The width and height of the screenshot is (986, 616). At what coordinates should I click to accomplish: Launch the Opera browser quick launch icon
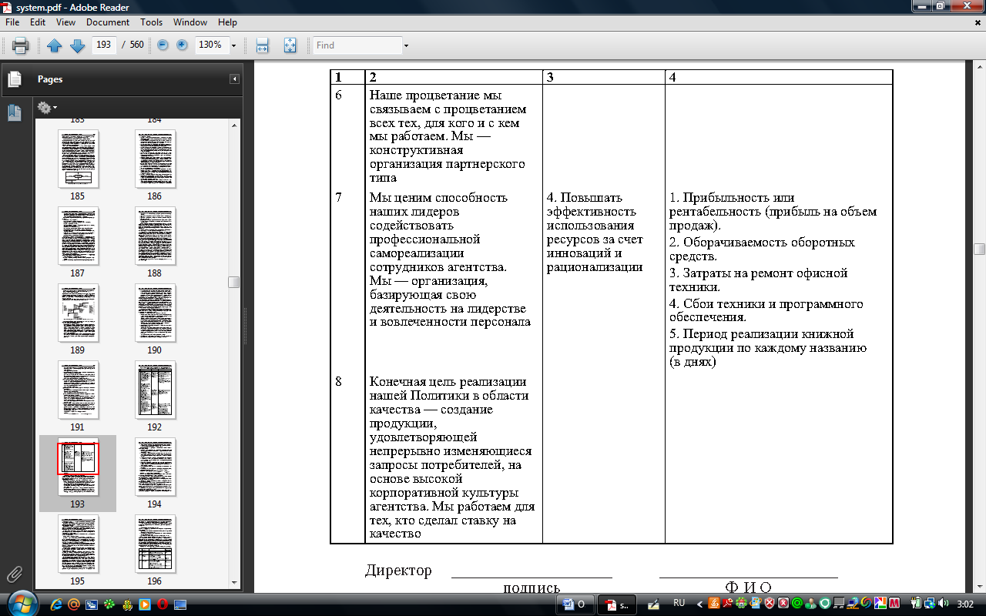click(x=162, y=604)
